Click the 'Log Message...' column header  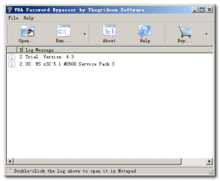[x=118, y=50]
